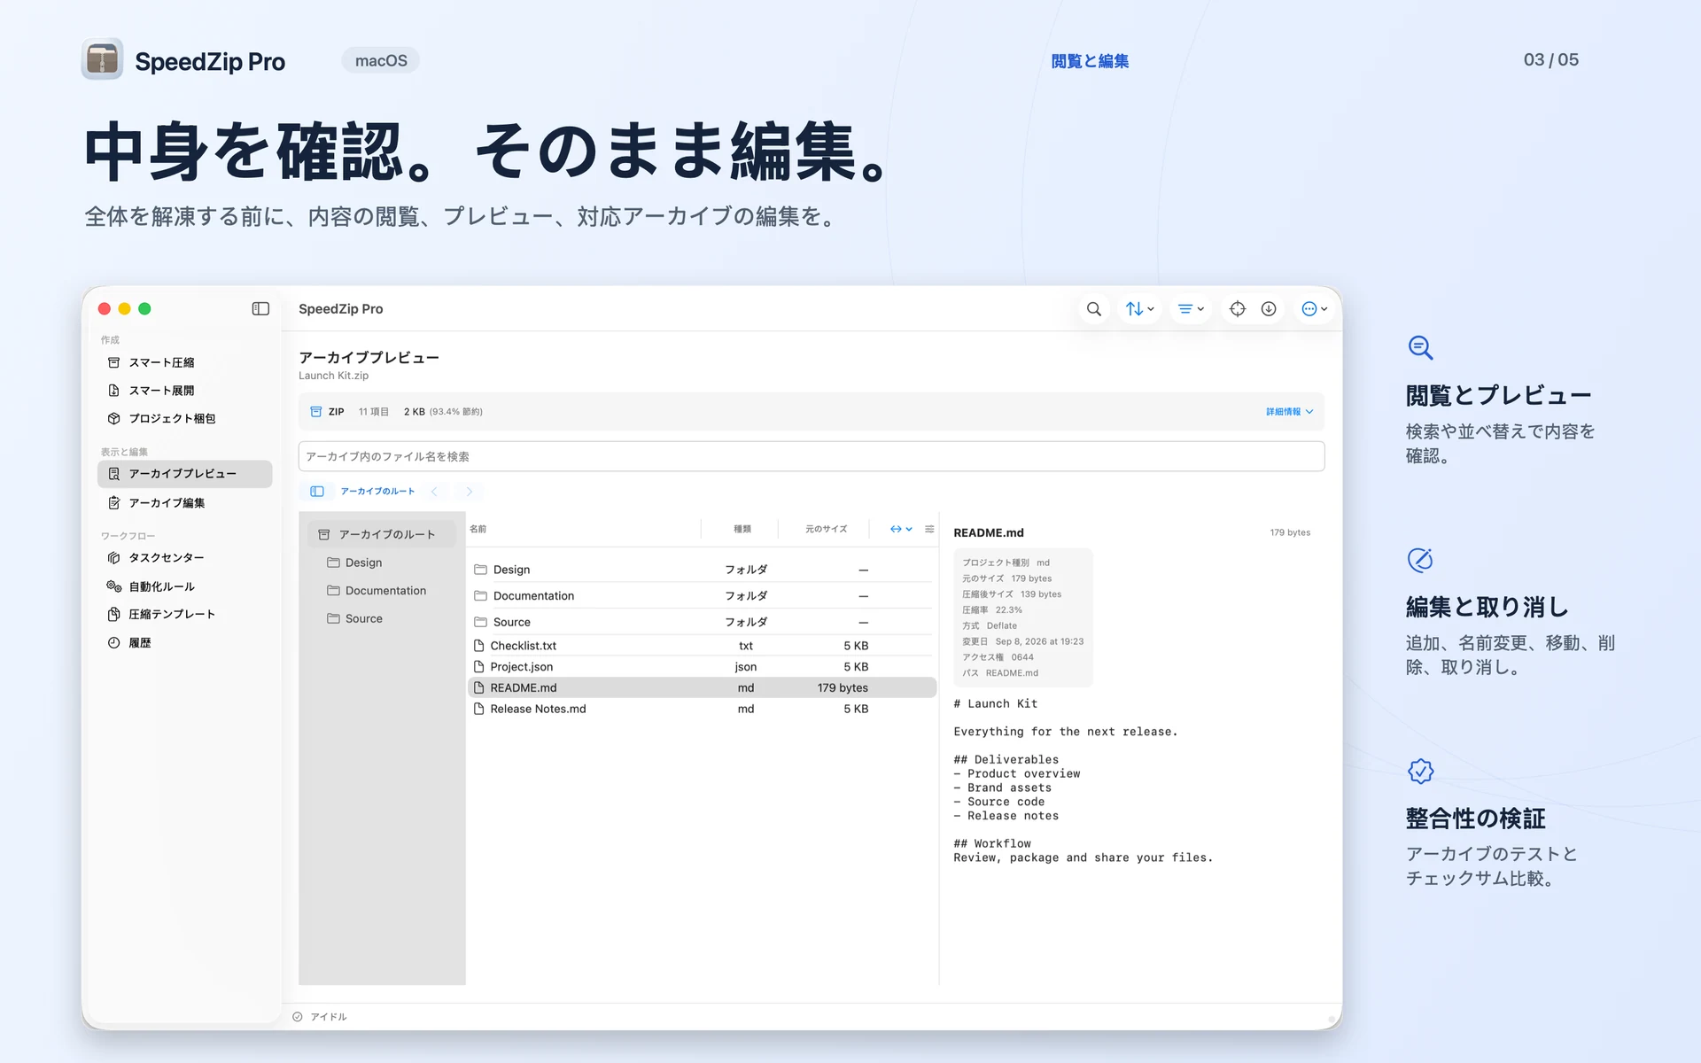Open アーカイブ編集 in the sidebar

point(184,502)
